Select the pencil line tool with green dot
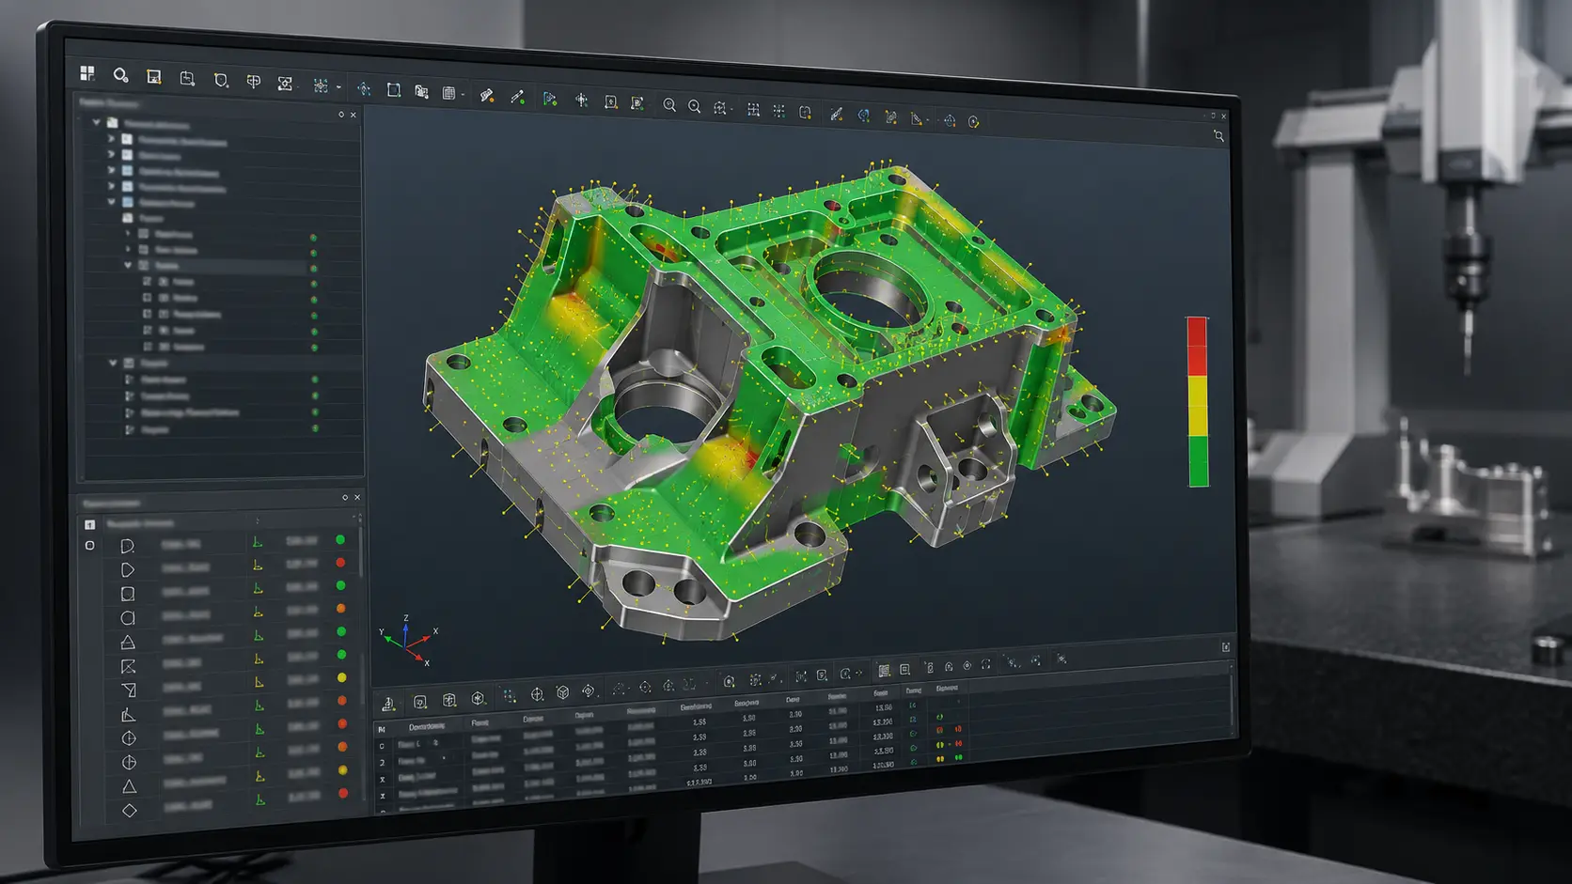The image size is (1572, 884). coord(517,97)
